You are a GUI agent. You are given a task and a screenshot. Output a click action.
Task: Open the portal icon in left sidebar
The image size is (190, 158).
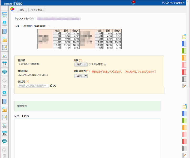coord(4,15)
